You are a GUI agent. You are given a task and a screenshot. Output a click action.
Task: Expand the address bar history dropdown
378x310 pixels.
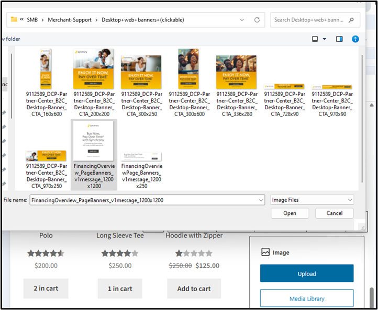[x=241, y=20]
